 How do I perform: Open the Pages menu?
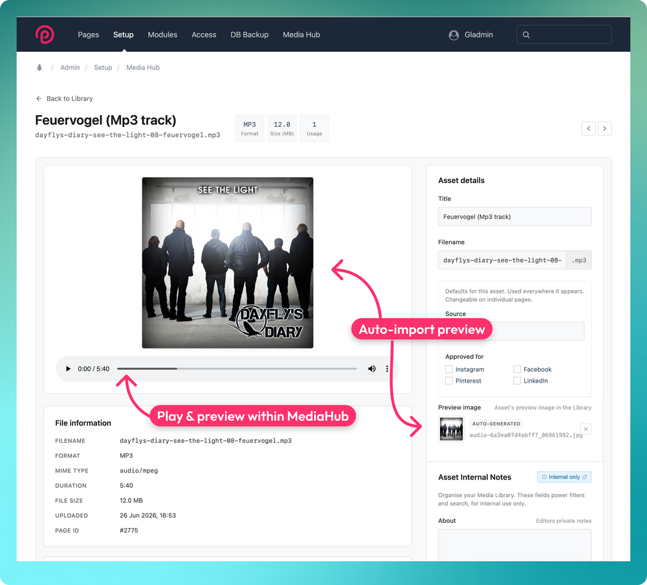pos(88,35)
